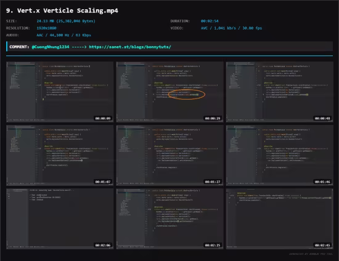339x261 pixels.
Task: Open the thumbnail timestamped 00:01:46
Action: tap(280, 156)
